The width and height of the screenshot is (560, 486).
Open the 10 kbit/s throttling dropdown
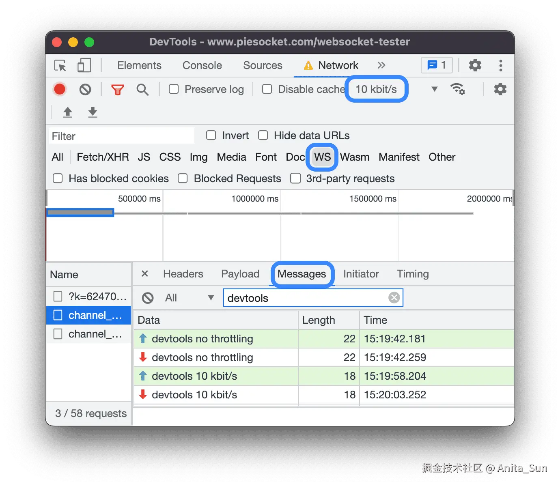[x=376, y=89]
